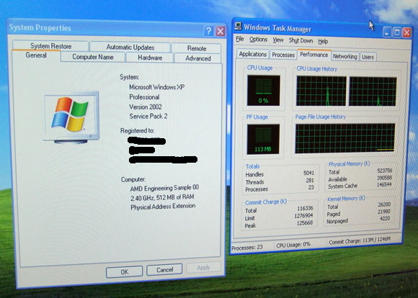The height and width of the screenshot is (298, 418).
Task: Click the Windows XP logo monitor image
Action: tap(71, 117)
